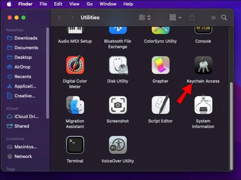241x180 pixels.
Task: Click the Script Editor label text
Action: point(160,121)
